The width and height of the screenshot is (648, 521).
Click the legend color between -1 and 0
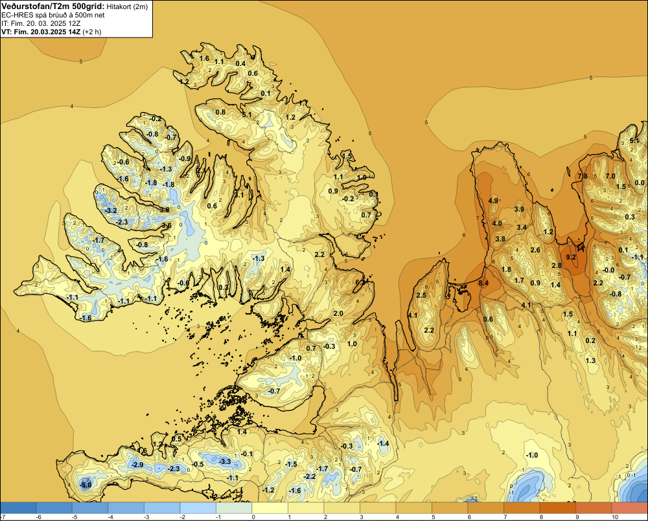[x=234, y=507]
